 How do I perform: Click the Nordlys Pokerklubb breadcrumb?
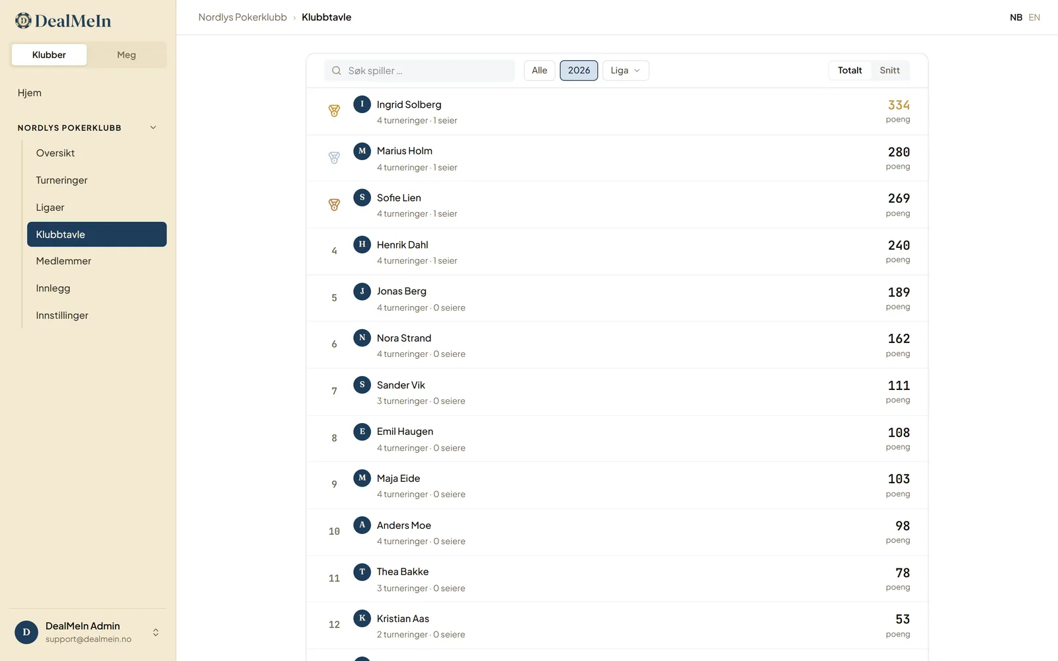243,17
